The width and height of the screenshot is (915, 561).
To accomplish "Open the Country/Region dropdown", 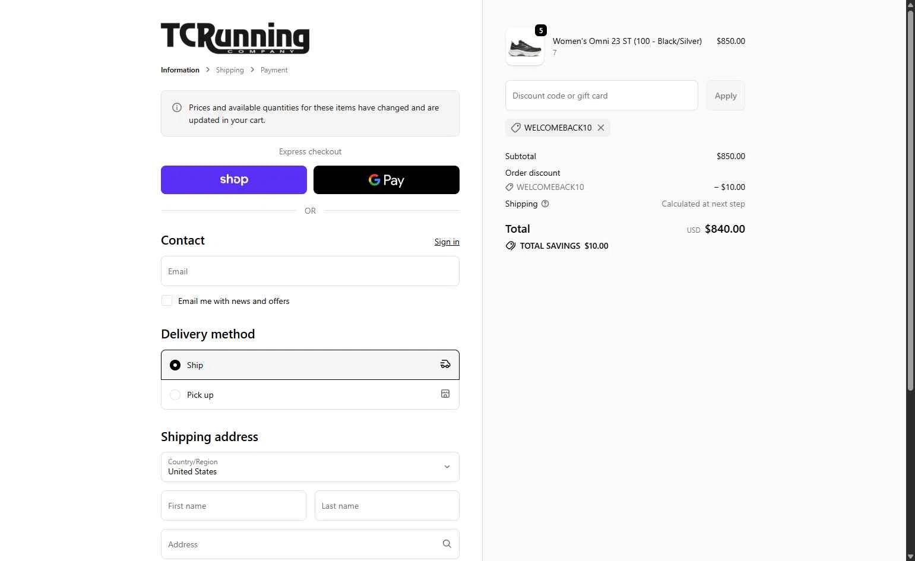I will (x=310, y=467).
